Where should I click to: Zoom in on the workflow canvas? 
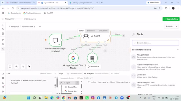tap(16, 66)
